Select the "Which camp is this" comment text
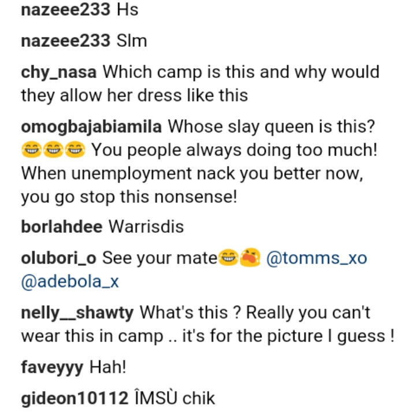This screenshot has width=416, height=416. click(240, 73)
